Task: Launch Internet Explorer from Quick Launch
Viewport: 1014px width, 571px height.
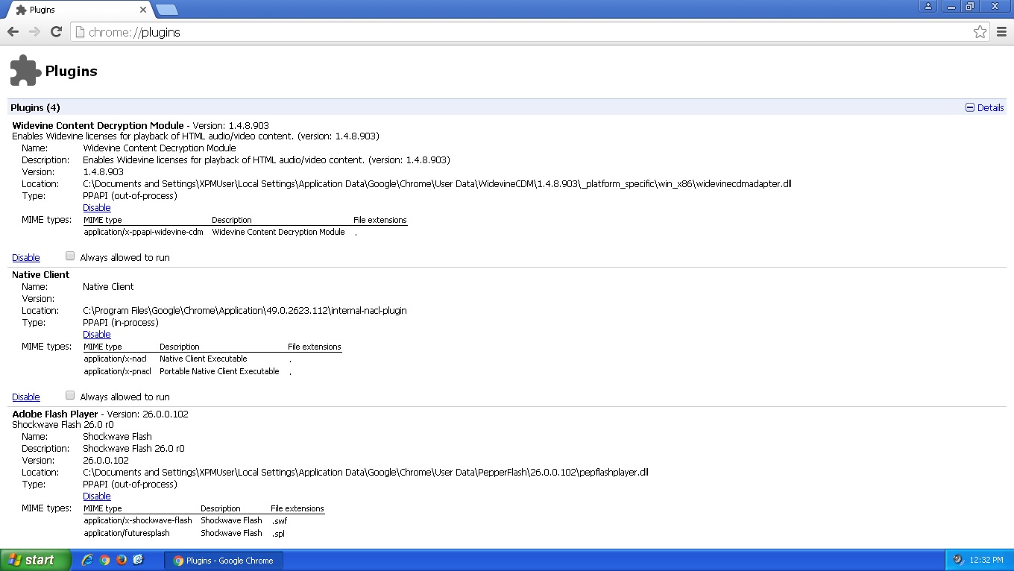Action: click(x=88, y=560)
